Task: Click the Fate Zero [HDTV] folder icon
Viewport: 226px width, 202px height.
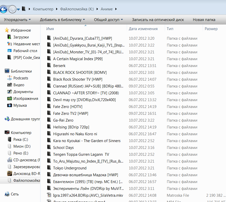Action: tap(49, 106)
